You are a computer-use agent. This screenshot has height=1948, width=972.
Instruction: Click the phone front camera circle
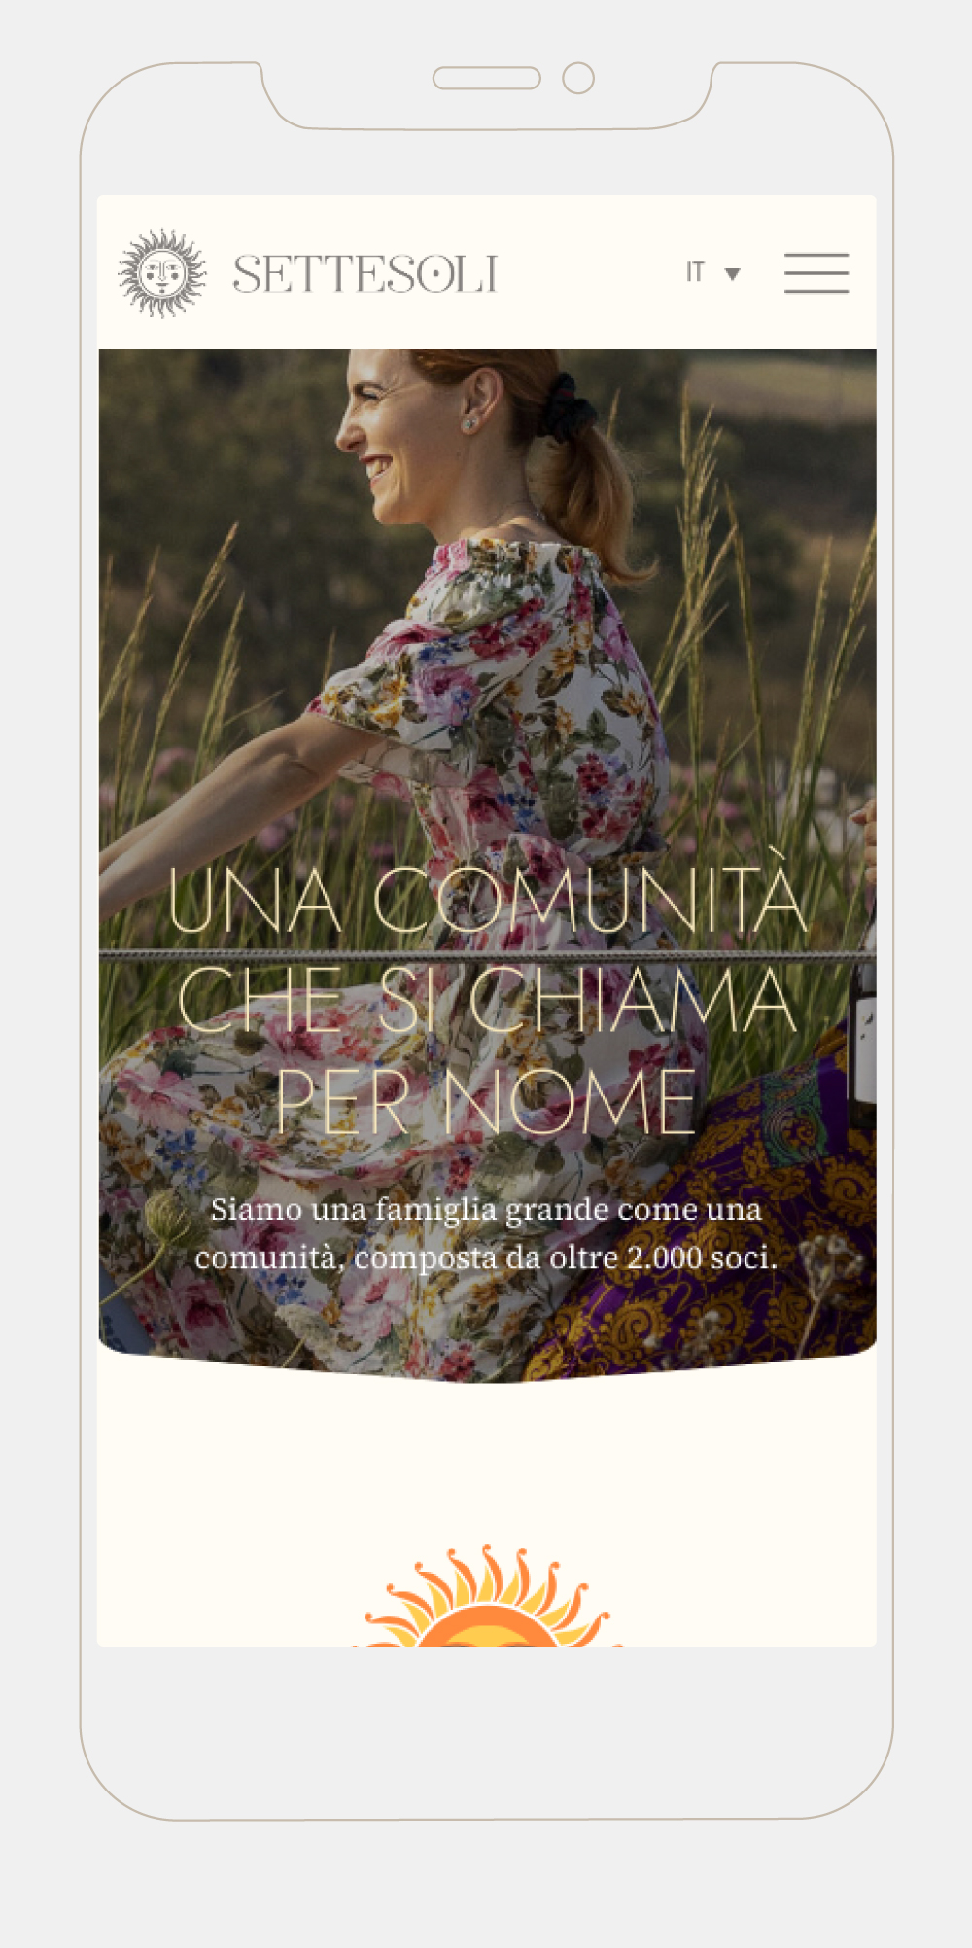pyautogui.click(x=578, y=78)
